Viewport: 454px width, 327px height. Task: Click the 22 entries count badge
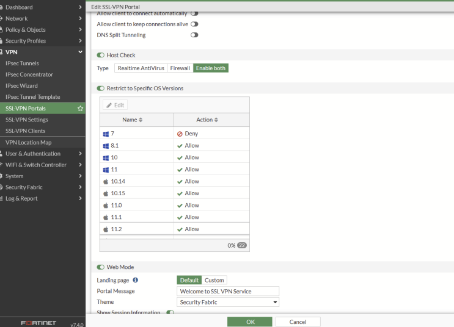[x=242, y=245]
